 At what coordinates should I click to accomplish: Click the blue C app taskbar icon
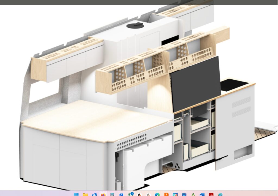tap(121, 195)
